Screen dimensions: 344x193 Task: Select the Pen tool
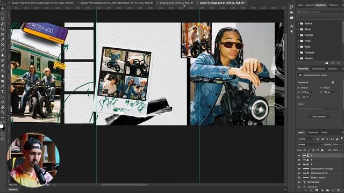click(3, 86)
